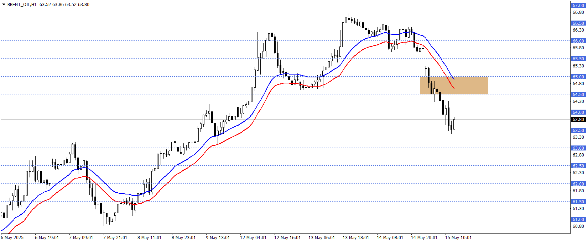Click the 62.80 price scale value

pos(578,155)
